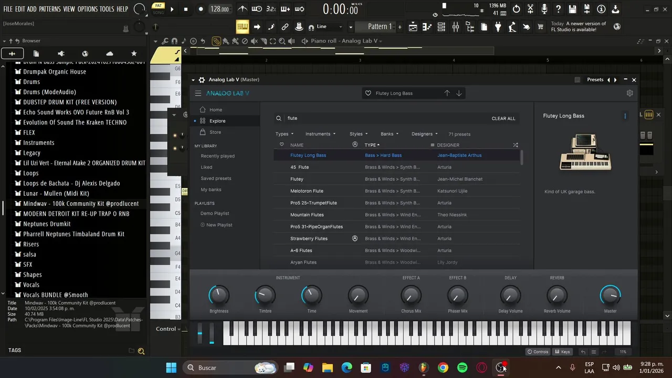
Task: Open the mixer from toolbar
Action: 455,27
